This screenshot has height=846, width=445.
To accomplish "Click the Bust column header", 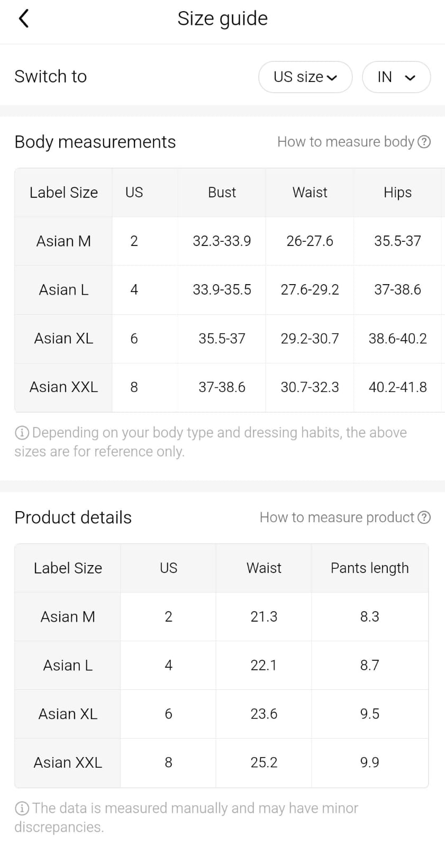I will coord(222,193).
